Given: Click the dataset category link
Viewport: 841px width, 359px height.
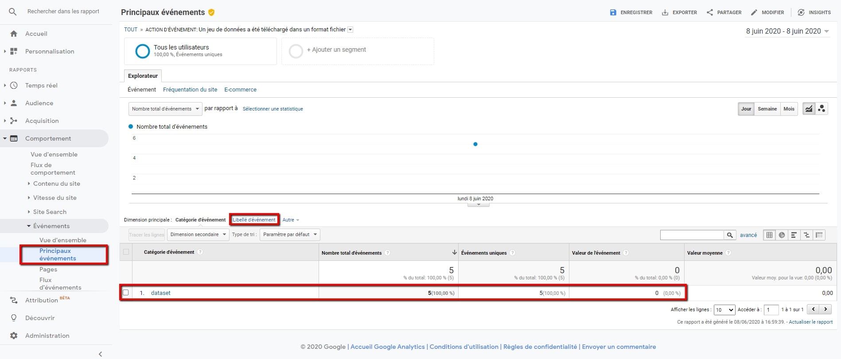Looking at the screenshot, I should click(160, 293).
